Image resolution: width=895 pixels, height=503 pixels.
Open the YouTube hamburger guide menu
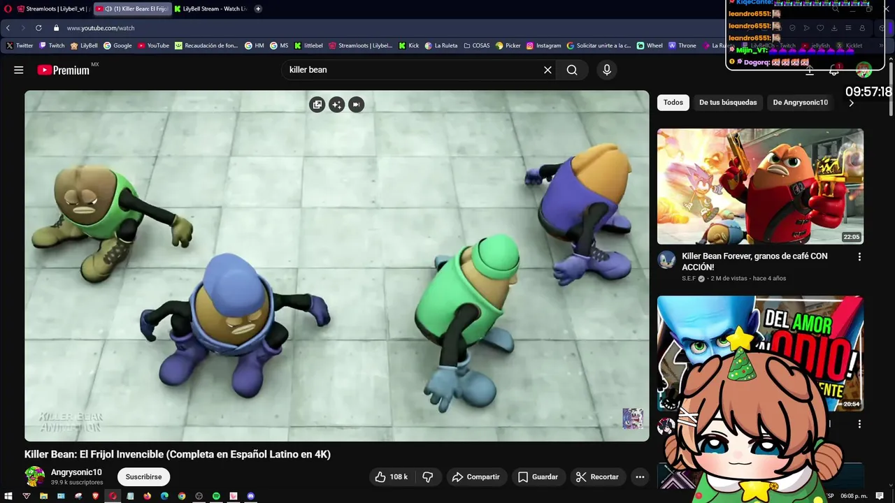19,70
